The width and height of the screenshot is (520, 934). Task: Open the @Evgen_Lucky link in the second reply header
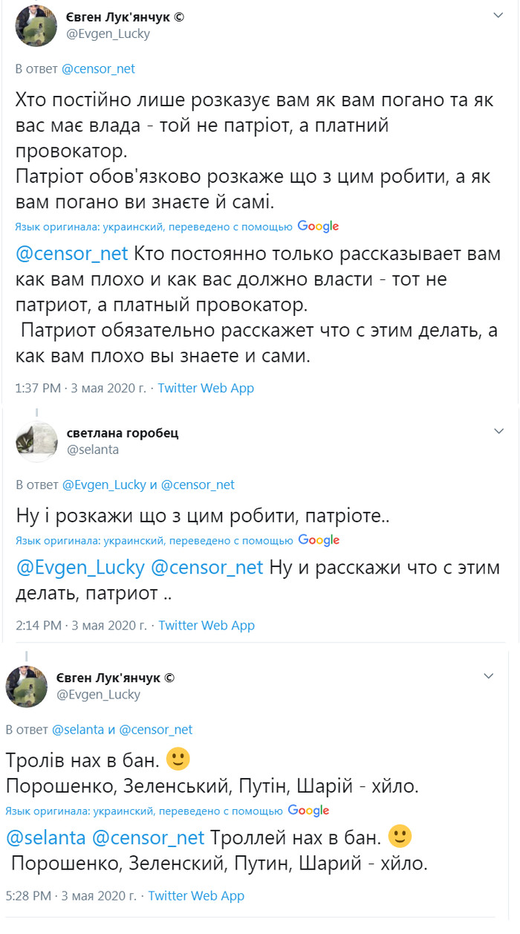click(104, 485)
